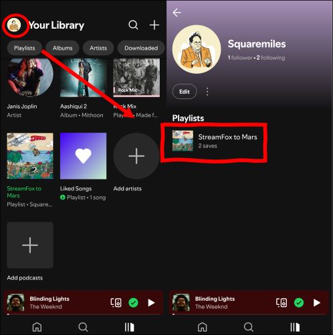Tap the search icon in Your Library header
This screenshot has width=333, height=335.
coord(133,25)
